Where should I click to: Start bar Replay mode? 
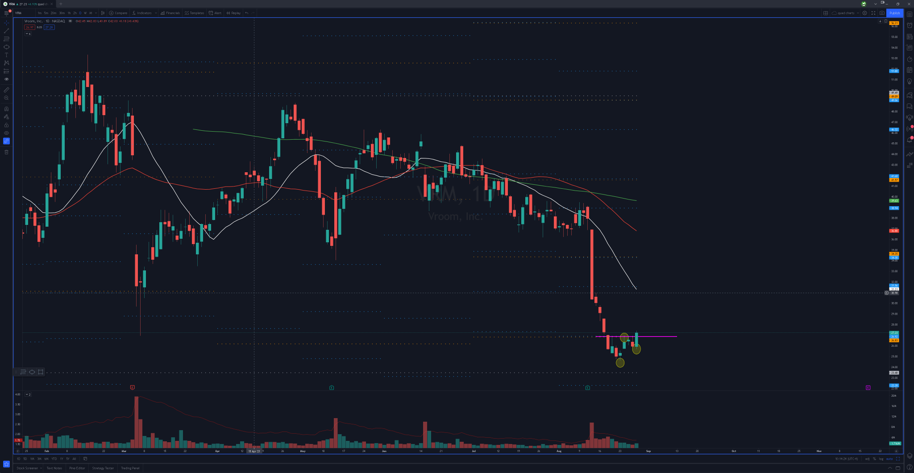[233, 13]
